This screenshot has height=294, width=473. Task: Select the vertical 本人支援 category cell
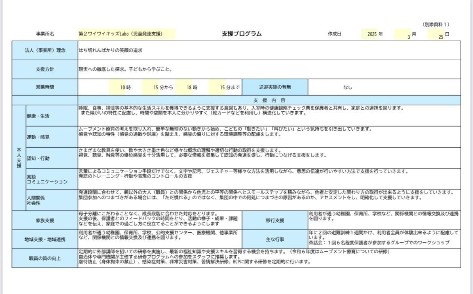[19, 158]
